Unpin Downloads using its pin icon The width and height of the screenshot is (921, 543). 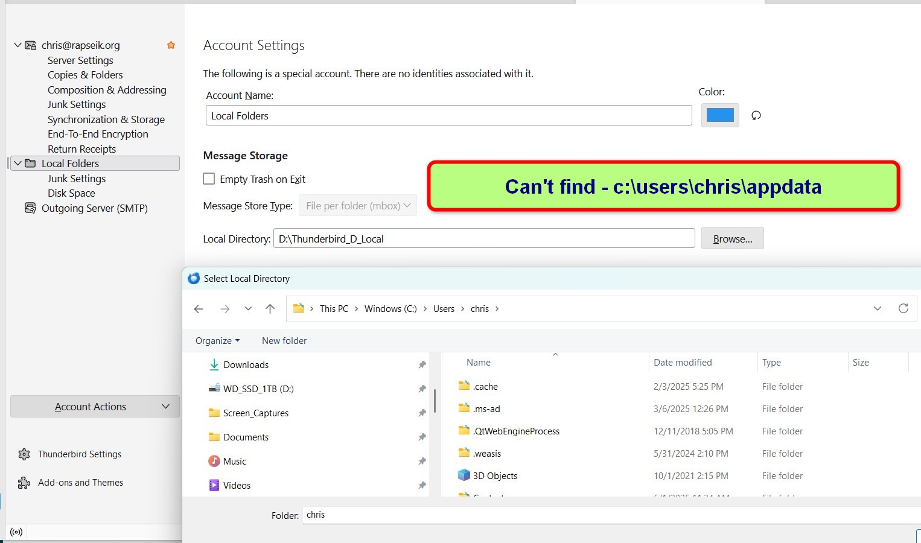[422, 365]
